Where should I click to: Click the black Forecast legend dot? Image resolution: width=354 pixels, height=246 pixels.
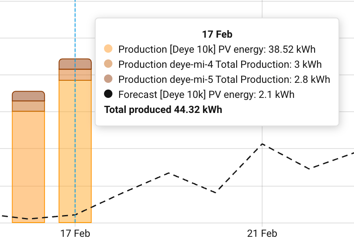click(x=108, y=95)
